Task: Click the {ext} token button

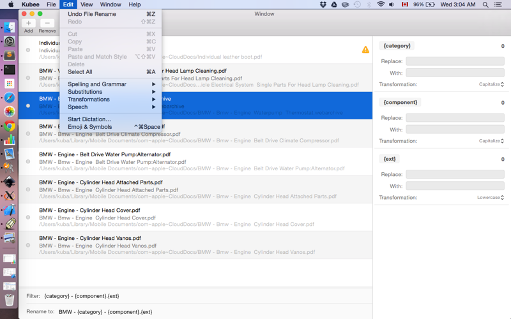Action: 390,159
